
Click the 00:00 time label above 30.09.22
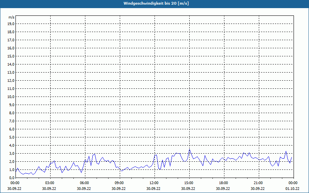point(15,183)
